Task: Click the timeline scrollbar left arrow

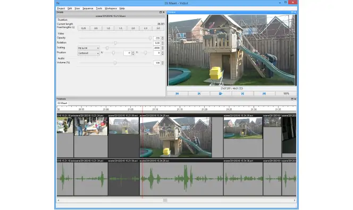Action: click(58, 200)
